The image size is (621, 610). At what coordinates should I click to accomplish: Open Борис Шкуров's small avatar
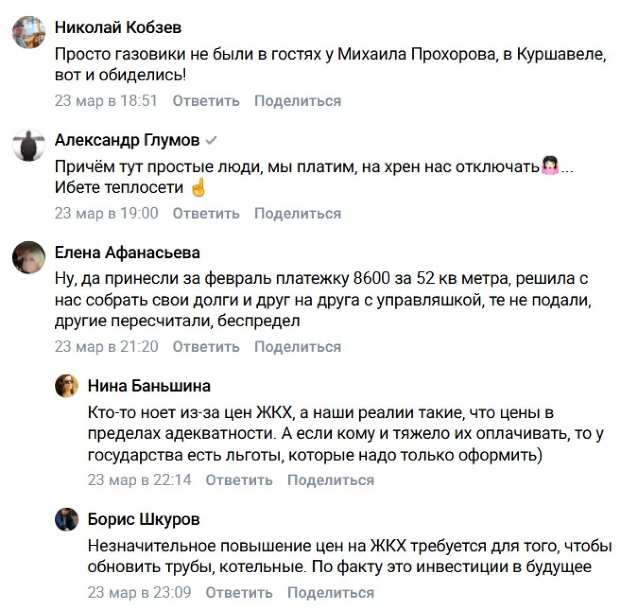tap(66, 519)
